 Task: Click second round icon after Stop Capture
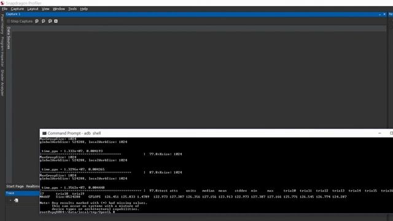(44, 21)
